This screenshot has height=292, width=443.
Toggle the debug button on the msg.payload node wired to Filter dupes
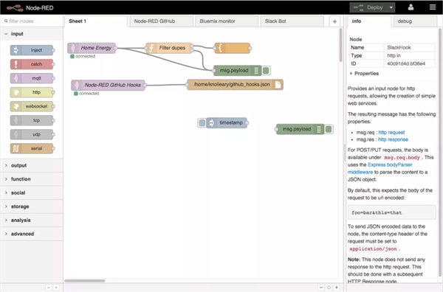[266, 71]
